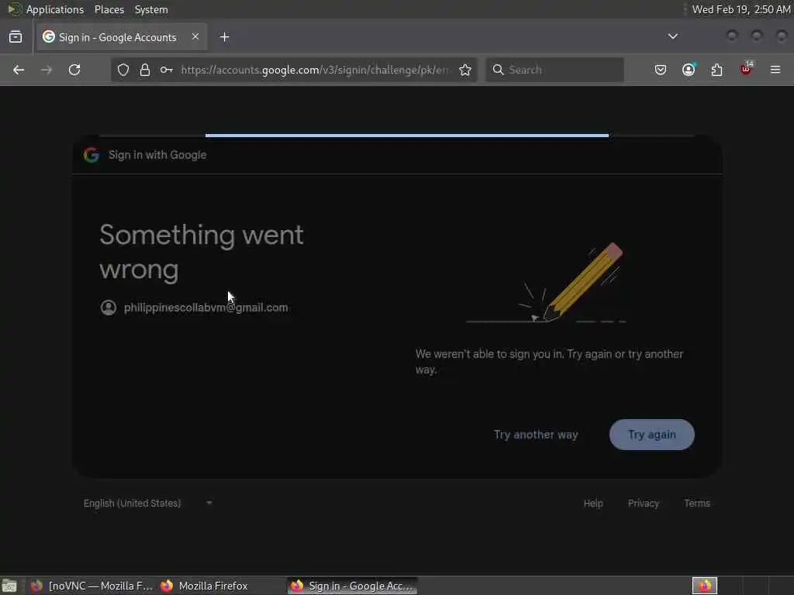Switch to noVNC — Mozilla Firefox taskbar window

(x=91, y=586)
